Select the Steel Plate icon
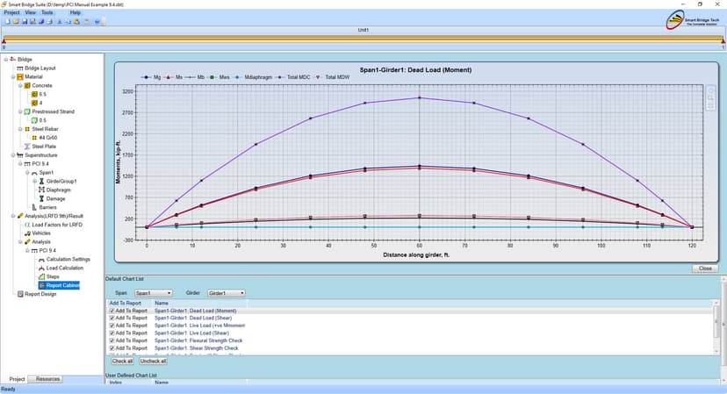 (27, 147)
